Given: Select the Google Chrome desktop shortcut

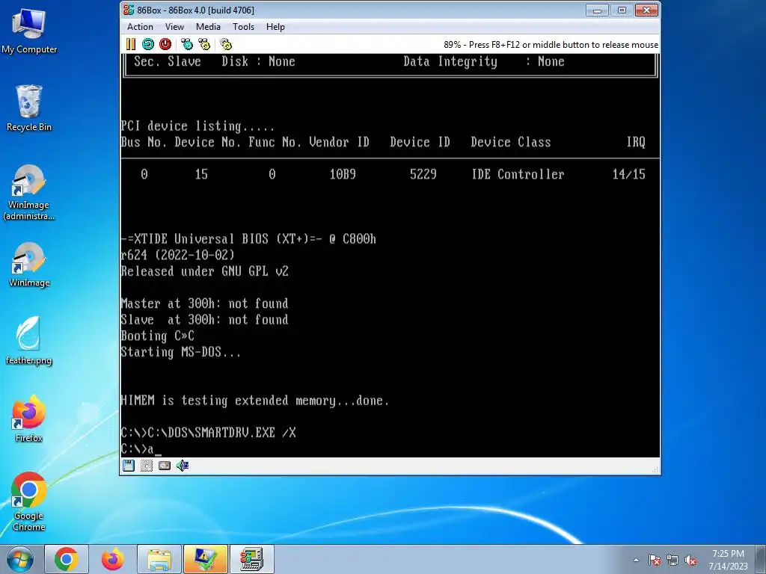Looking at the screenshot, I should [29, 502].
